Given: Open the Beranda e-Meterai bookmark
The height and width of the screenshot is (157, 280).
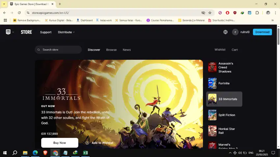Looking at the screenshot, I should tap(191, 20).
